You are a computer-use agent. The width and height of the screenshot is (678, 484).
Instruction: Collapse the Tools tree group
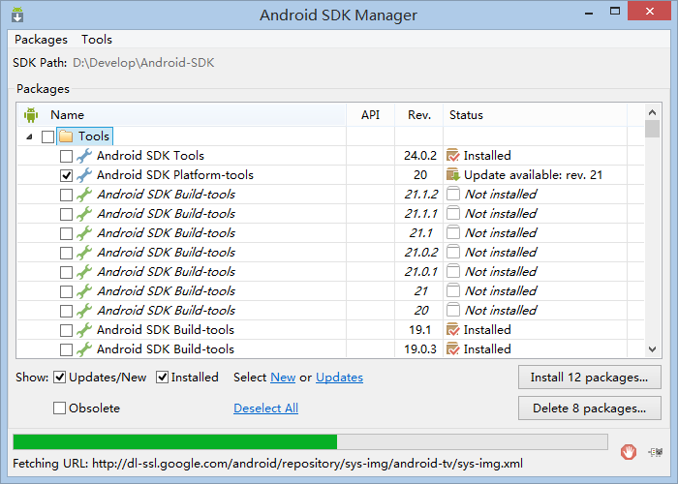(x=30, y=136)
